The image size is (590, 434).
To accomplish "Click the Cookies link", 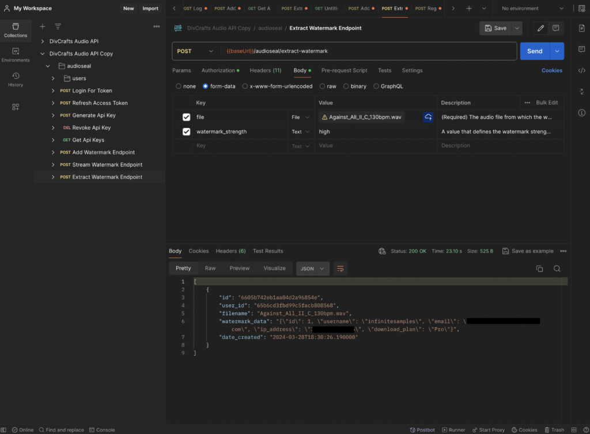I will point(551,70).
